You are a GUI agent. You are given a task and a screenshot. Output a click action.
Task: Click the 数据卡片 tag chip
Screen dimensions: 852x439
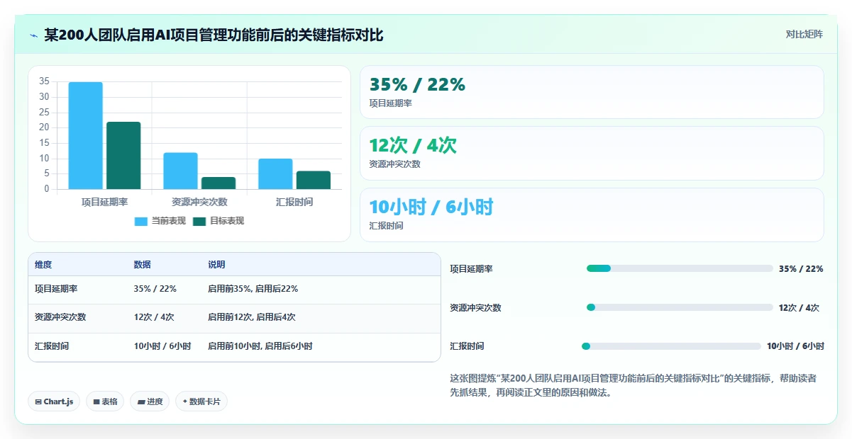(x=201, y=401)
